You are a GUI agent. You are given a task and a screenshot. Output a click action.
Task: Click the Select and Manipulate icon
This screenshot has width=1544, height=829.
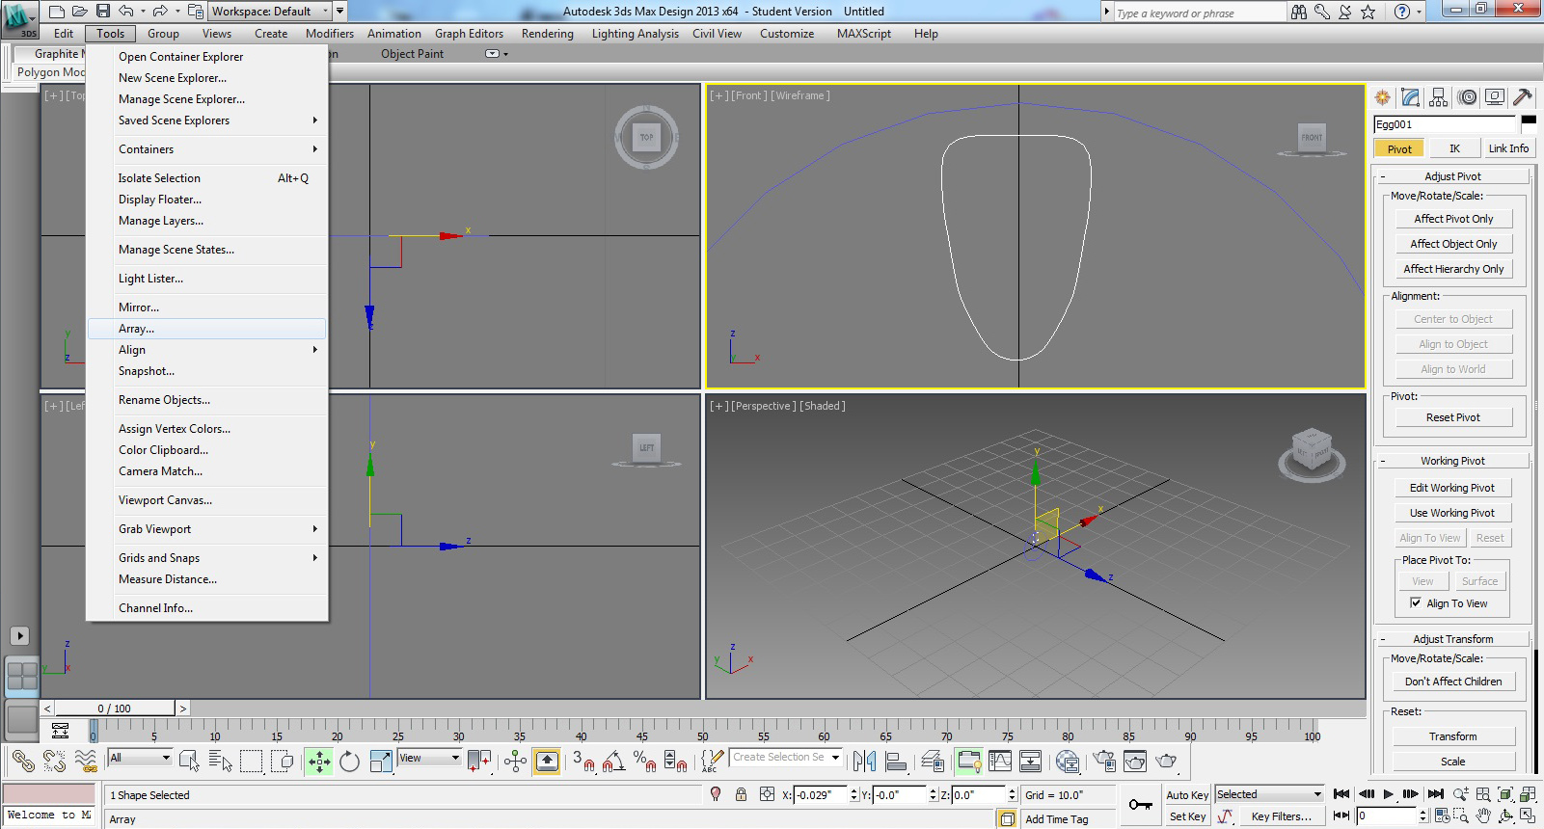pos(516,762)
